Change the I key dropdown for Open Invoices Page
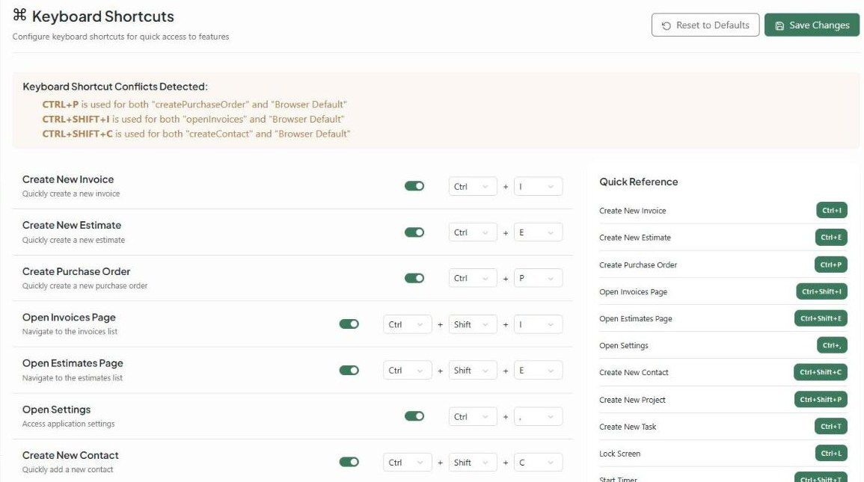The width and height of the screenshot is (864, 482). [x=539, y=324]
